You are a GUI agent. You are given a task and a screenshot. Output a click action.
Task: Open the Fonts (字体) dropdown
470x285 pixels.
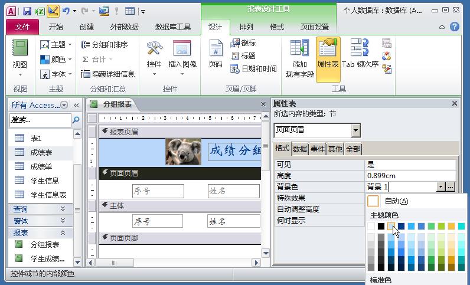(x=56, y=74)
